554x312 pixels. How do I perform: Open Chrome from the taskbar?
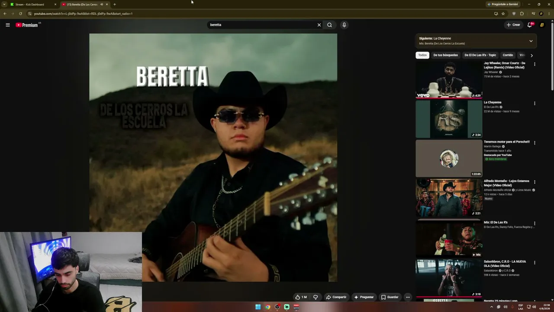point(268,307)
